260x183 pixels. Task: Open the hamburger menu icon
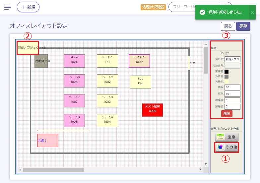click(x=7, y=7)
